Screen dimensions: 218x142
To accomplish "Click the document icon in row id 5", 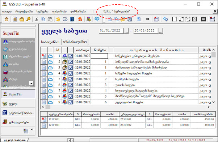I will 44,79.
